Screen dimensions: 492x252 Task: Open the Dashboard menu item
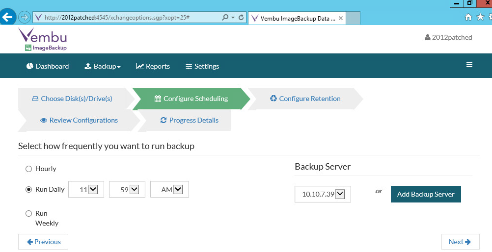48,66
